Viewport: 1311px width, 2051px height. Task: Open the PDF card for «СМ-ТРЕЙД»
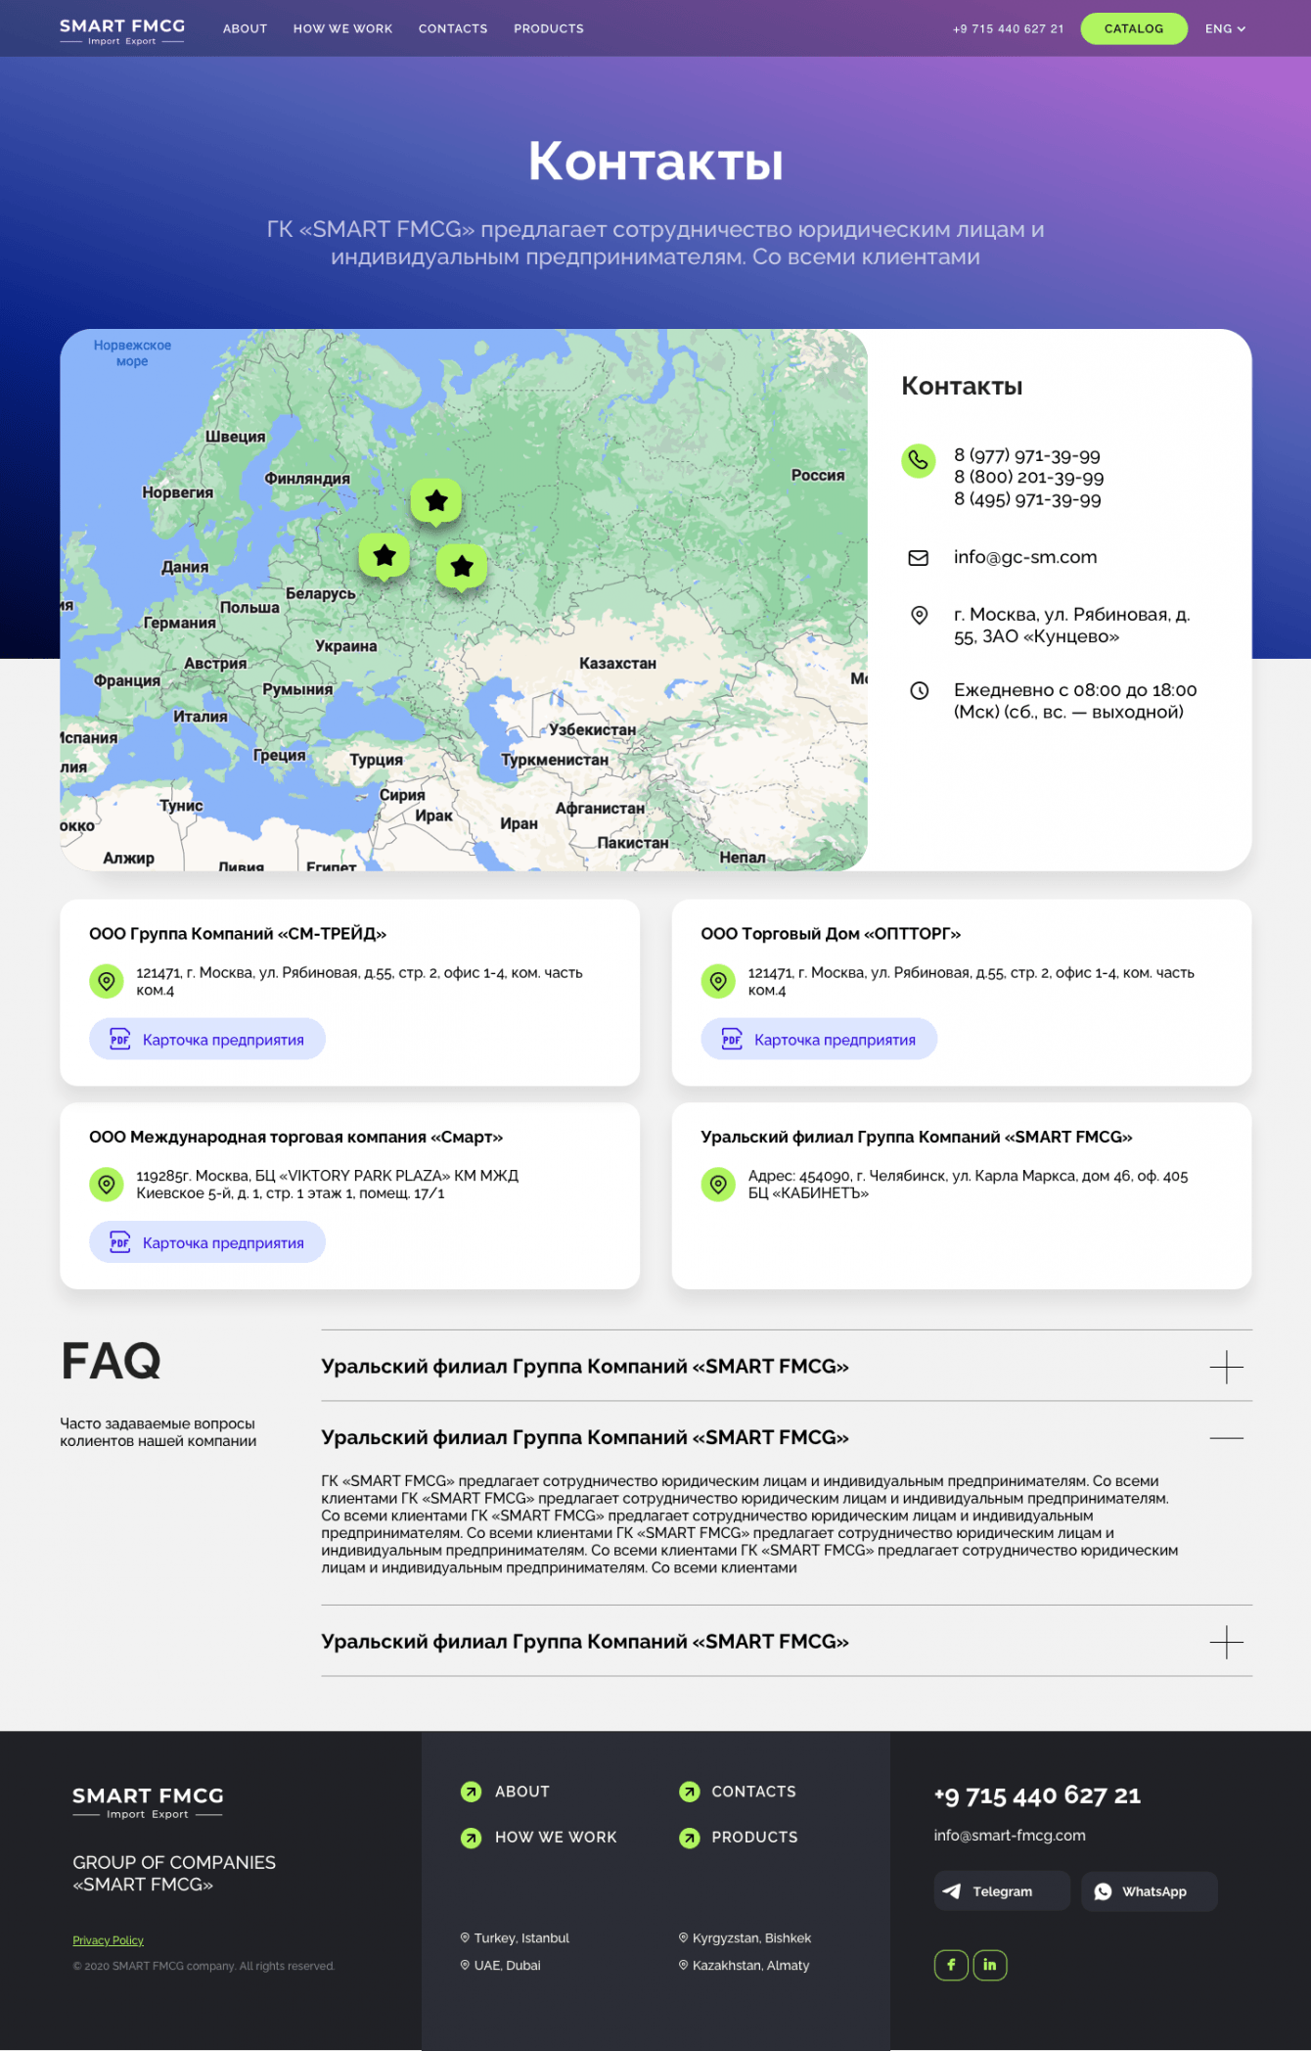[207, 1039]
